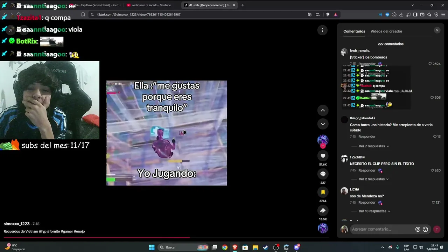The image size is (448, 252).
Task: Close the rosb TikTok browser tab
Action: 234,5
